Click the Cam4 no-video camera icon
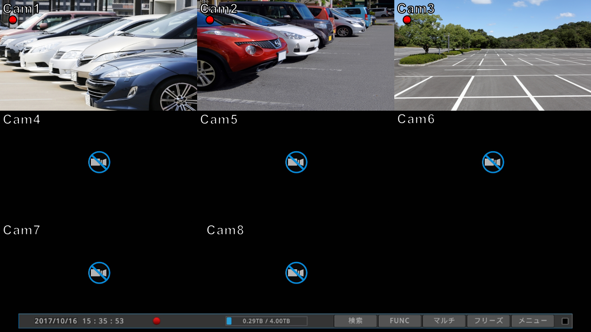This screenshot has height=332, width=591. click(99, 162)
